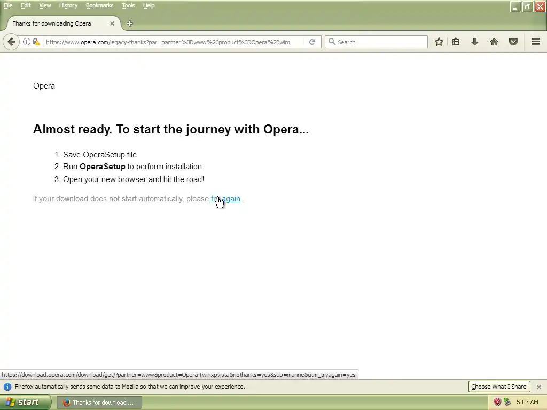
Task: Open the File menu
Action: point(8,5)
